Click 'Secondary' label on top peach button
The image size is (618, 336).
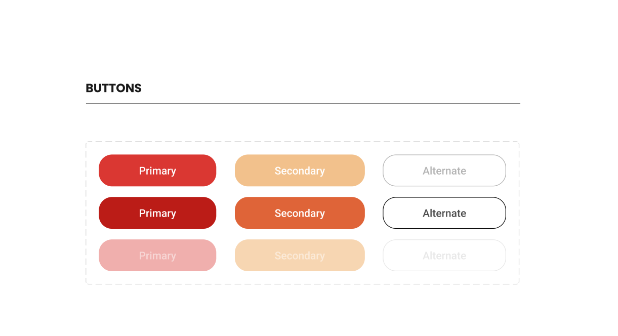[300, 171]
